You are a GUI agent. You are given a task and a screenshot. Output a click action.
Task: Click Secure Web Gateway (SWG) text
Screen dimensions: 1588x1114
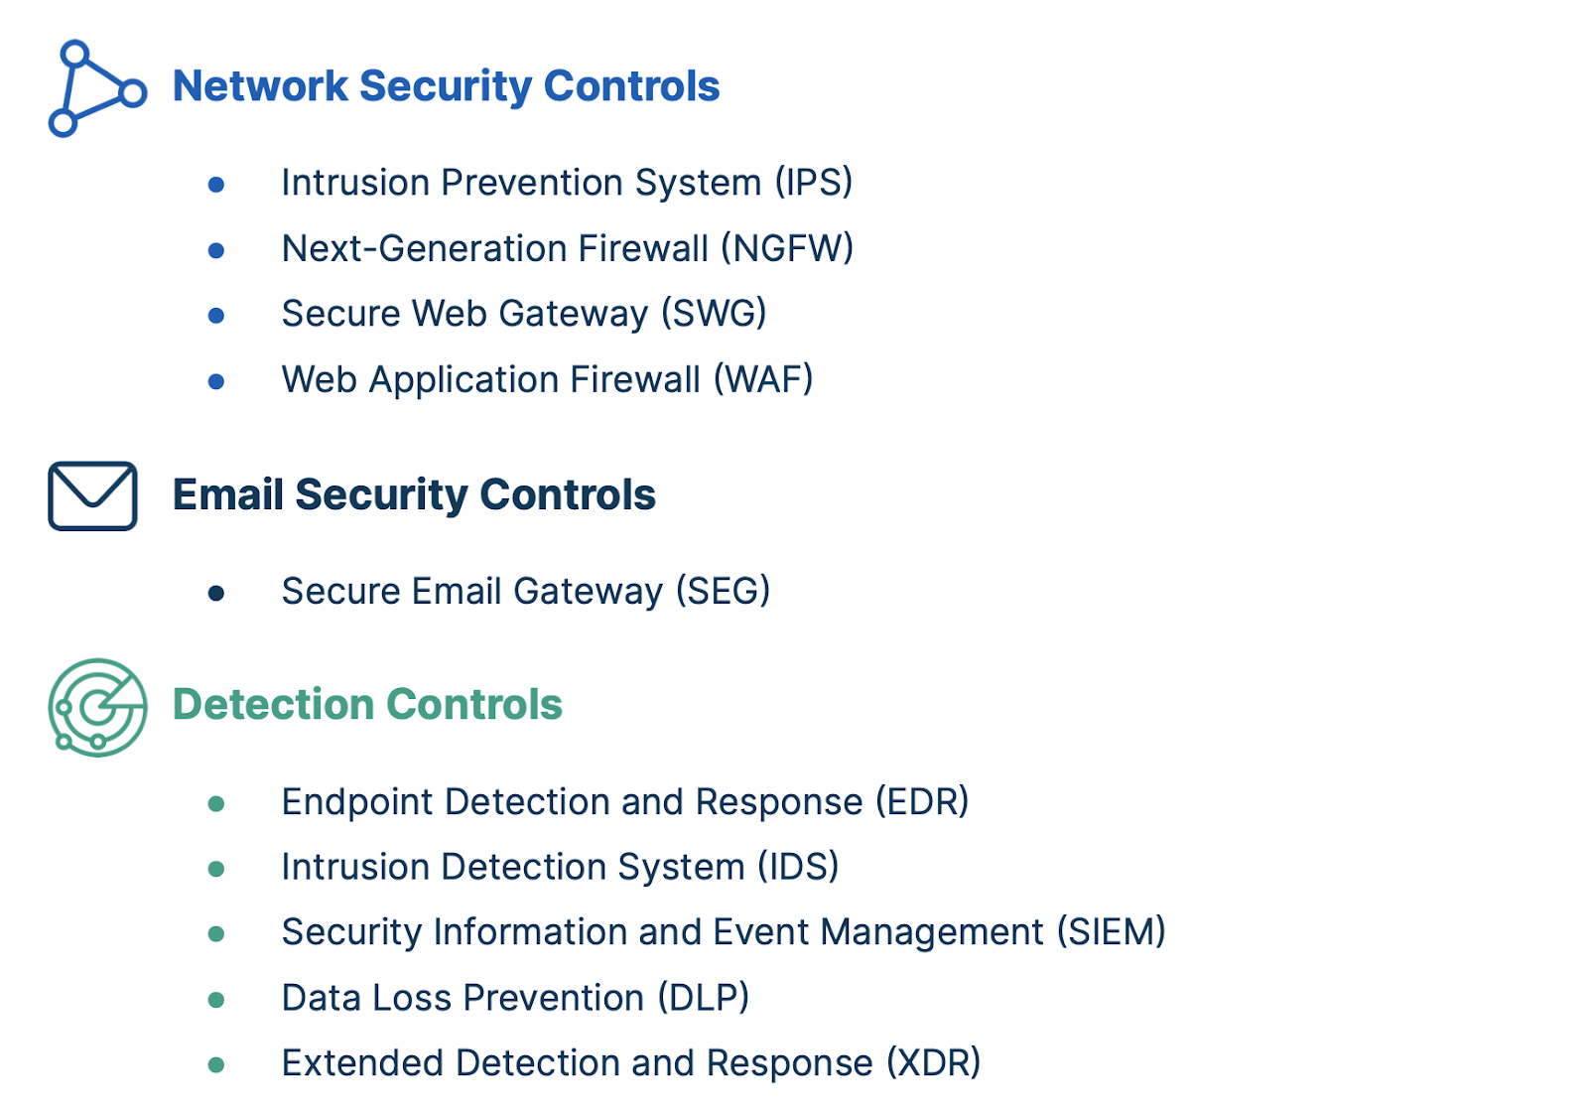(x=524, y=314)
